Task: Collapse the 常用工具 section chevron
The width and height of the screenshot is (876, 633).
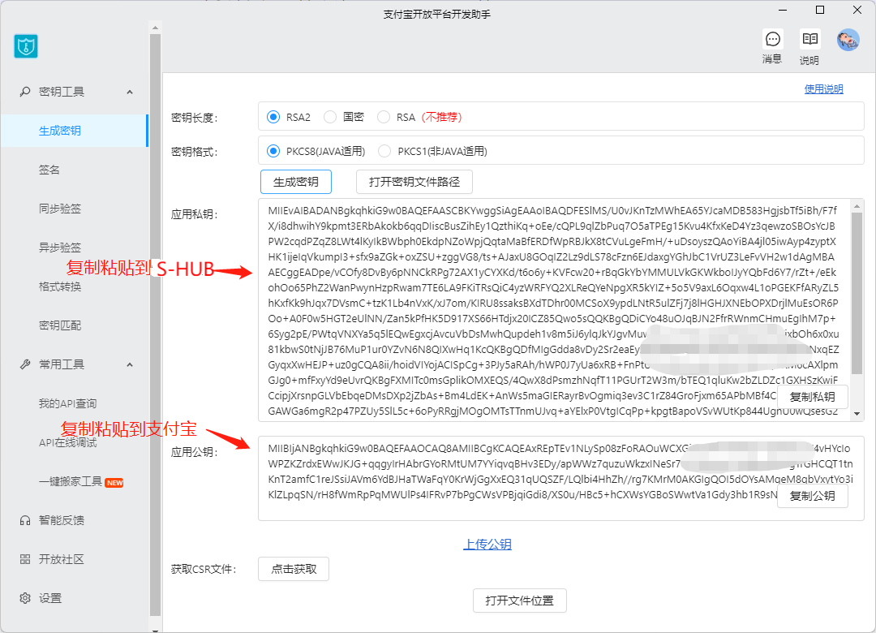Action: pos(130,364)
